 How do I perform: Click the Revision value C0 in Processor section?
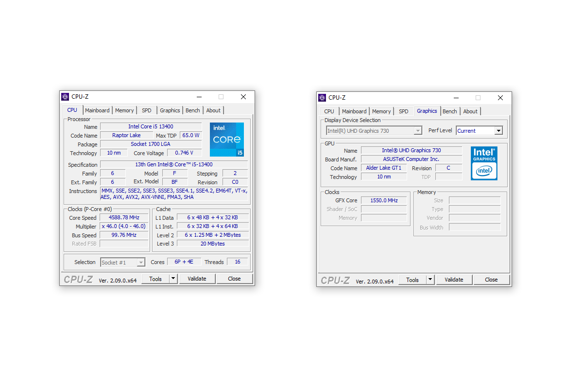[235, 182]
